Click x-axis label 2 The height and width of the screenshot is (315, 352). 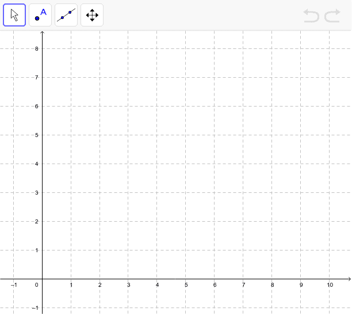(x=100, y=285)
